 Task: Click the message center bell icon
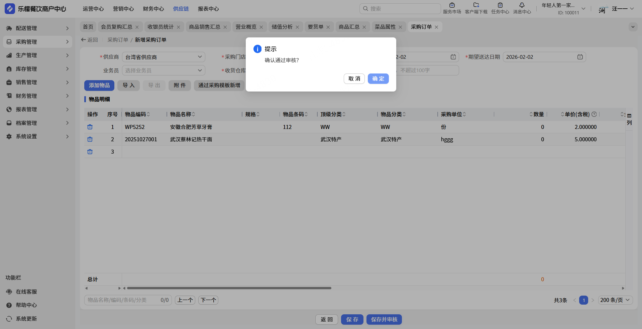click(x=522, y=5)
